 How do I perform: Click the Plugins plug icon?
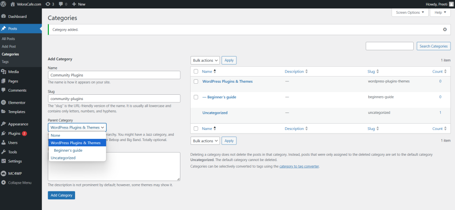point(4,133)
